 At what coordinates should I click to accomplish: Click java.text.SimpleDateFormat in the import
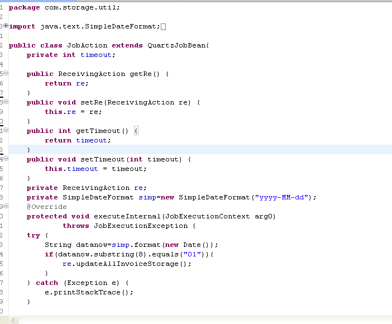[x=98, y=26]
